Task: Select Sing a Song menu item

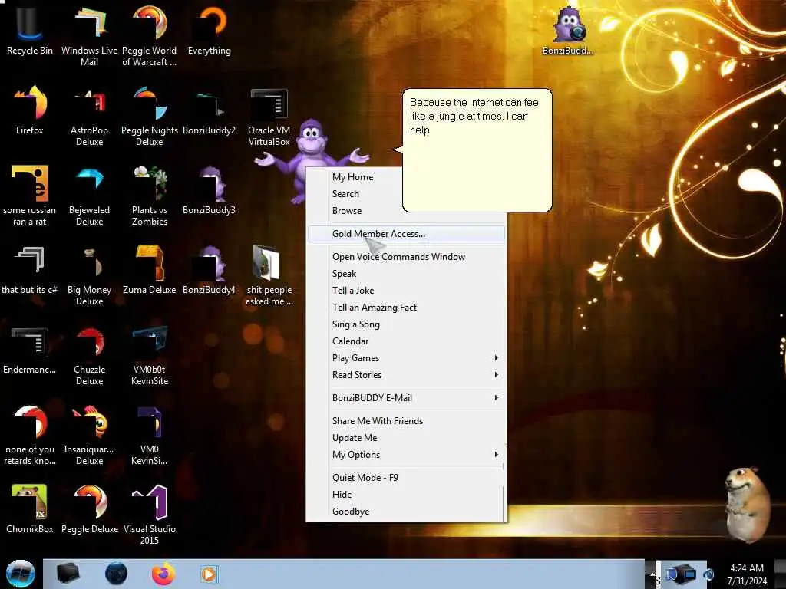Action: click(407, 324)
